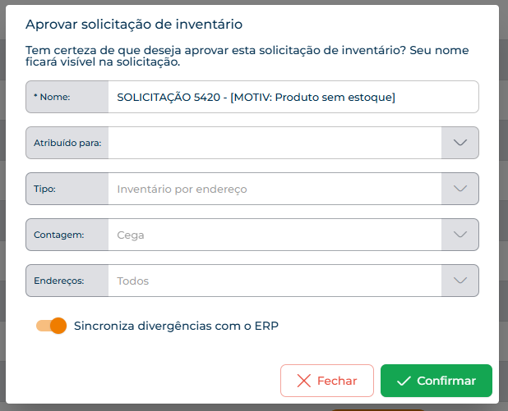Click the chevron arrow of Atribuído para
Screen dimensions: 508x411
(x=460, y=143)
